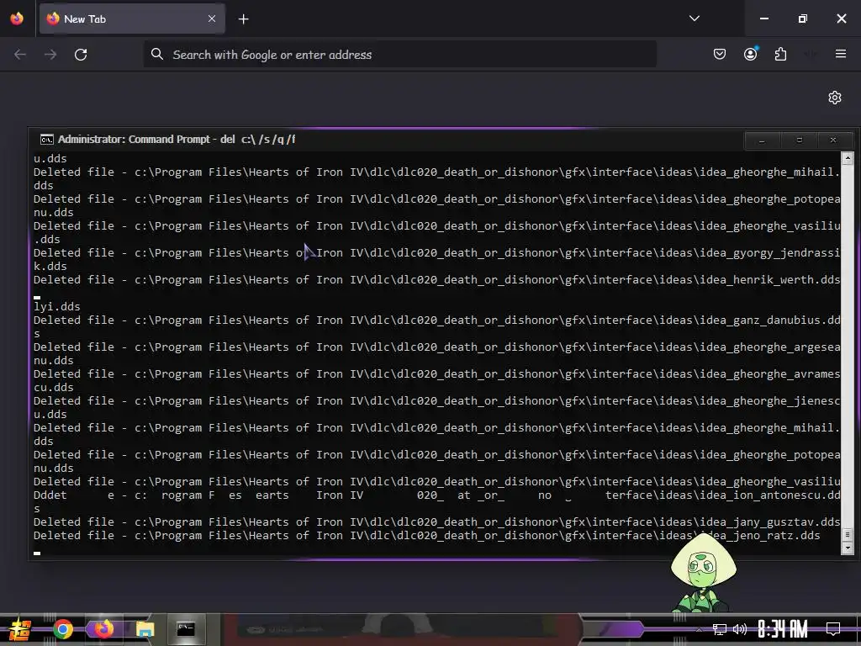The height and width of the screenshot is (646, 861).
Task: Open the 8:34 AM clock
Action: click(783, 629)
